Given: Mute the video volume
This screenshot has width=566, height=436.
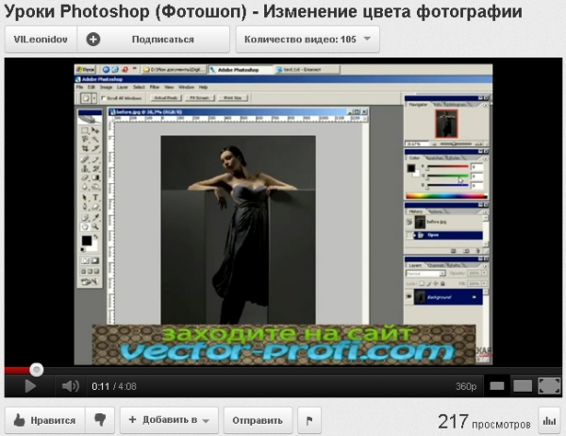Looking at the screenshot, I should tap(71, 387).
